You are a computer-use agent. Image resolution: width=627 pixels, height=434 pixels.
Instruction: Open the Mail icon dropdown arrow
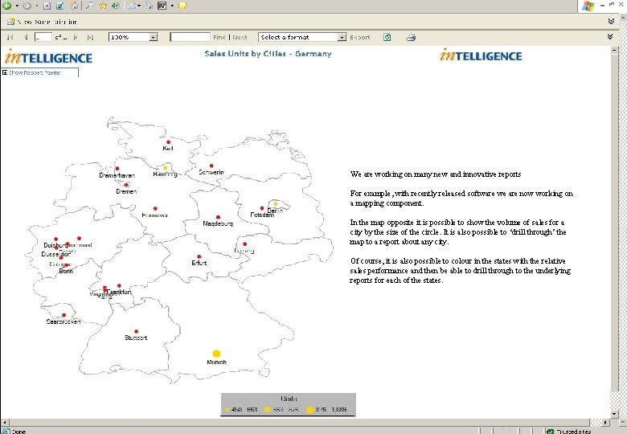pos(139,6)
